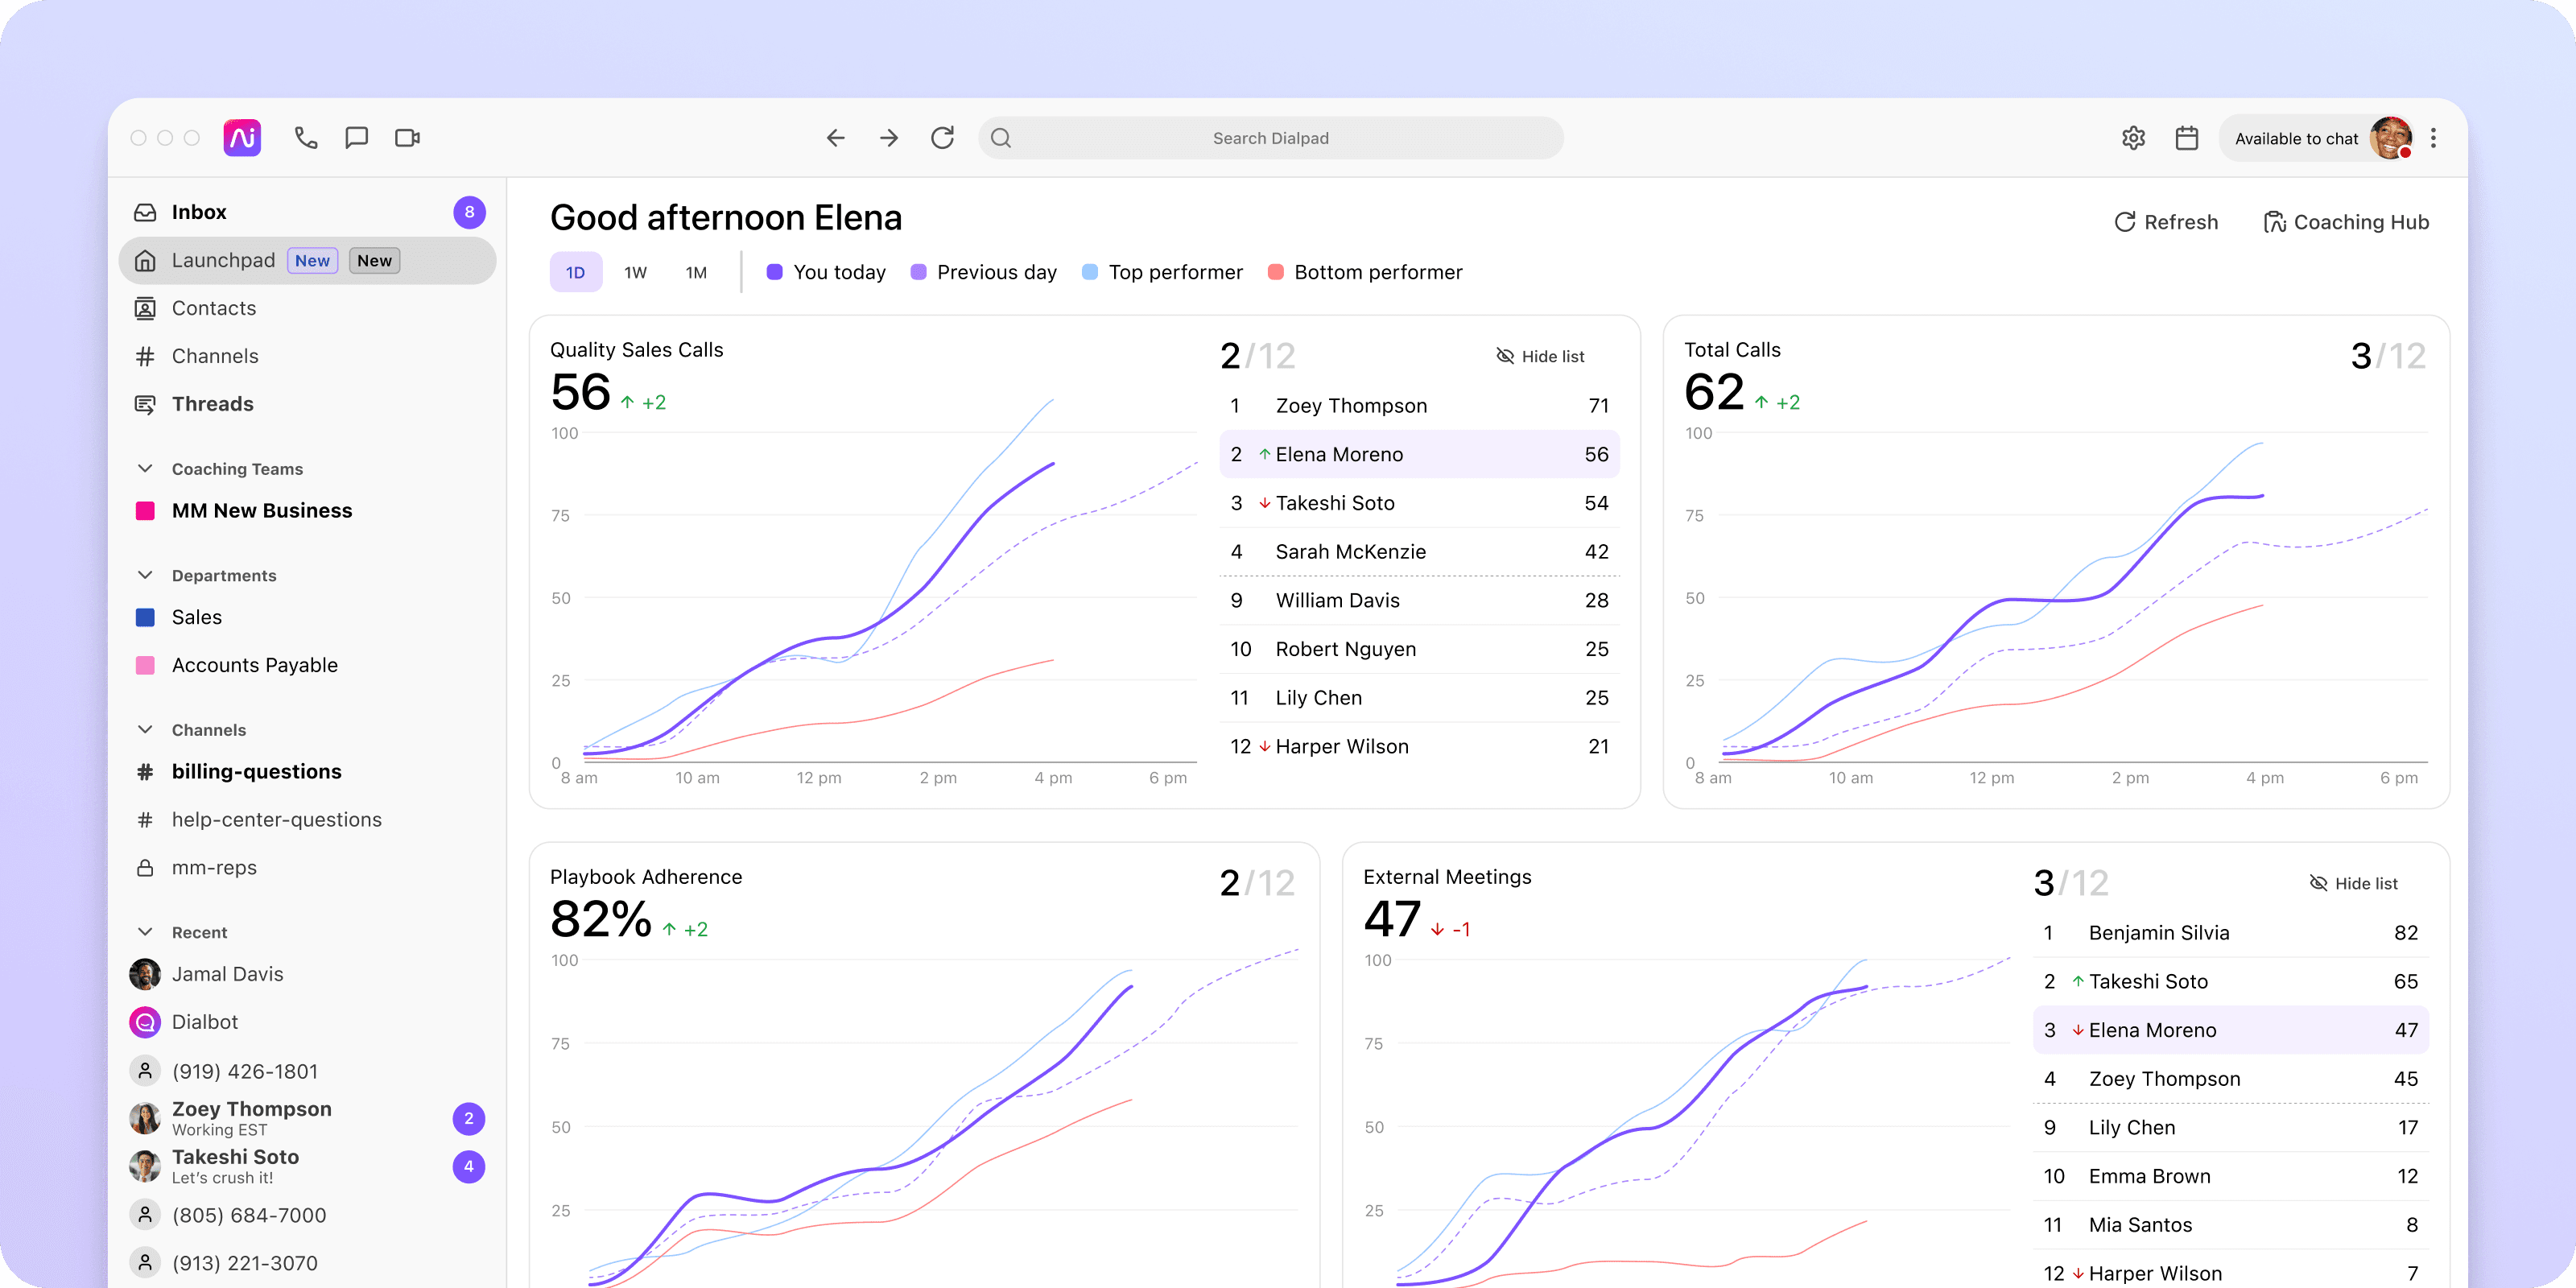Viewport: 2576px width, 1288px height.
Task: Collapse the Departments section
Action: [x=145, y=575]
